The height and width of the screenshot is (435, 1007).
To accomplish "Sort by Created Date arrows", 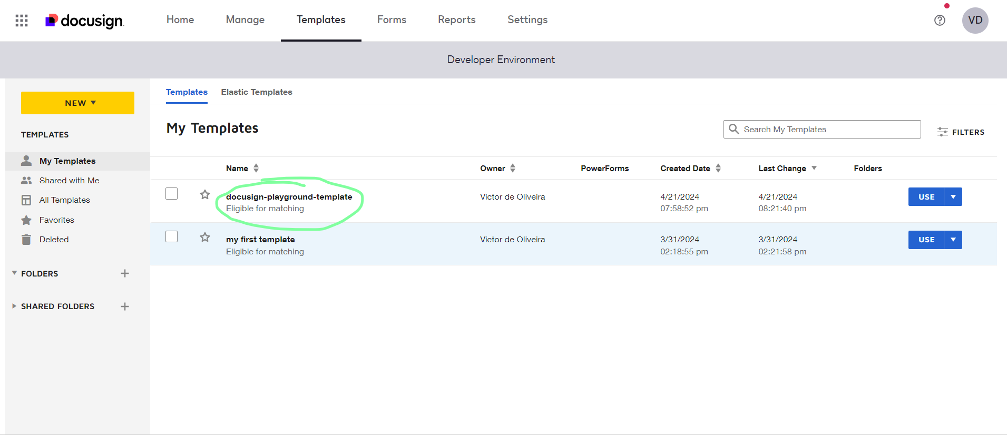I will 718,168.
